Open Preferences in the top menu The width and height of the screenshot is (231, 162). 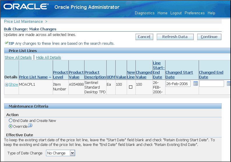tap(195, 13)
